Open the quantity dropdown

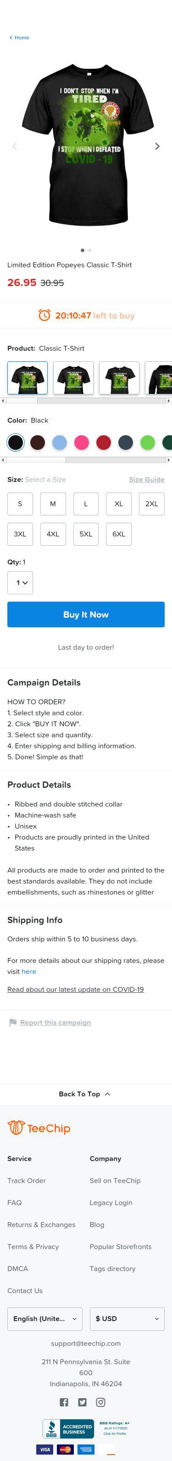click(20, 582)
